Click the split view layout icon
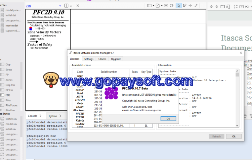 [66, 6]
